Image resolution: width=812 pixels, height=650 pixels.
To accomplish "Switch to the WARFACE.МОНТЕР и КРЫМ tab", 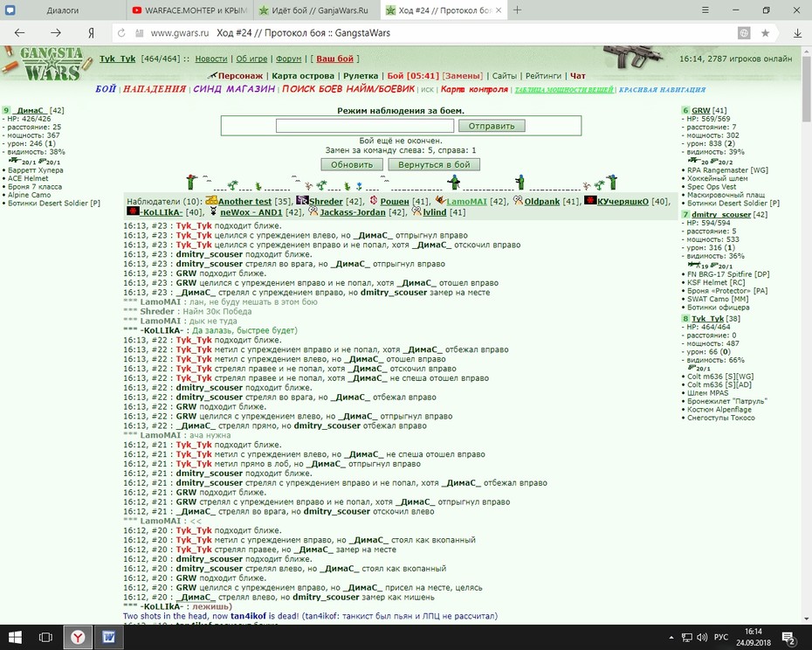I will tap(189, 10).
